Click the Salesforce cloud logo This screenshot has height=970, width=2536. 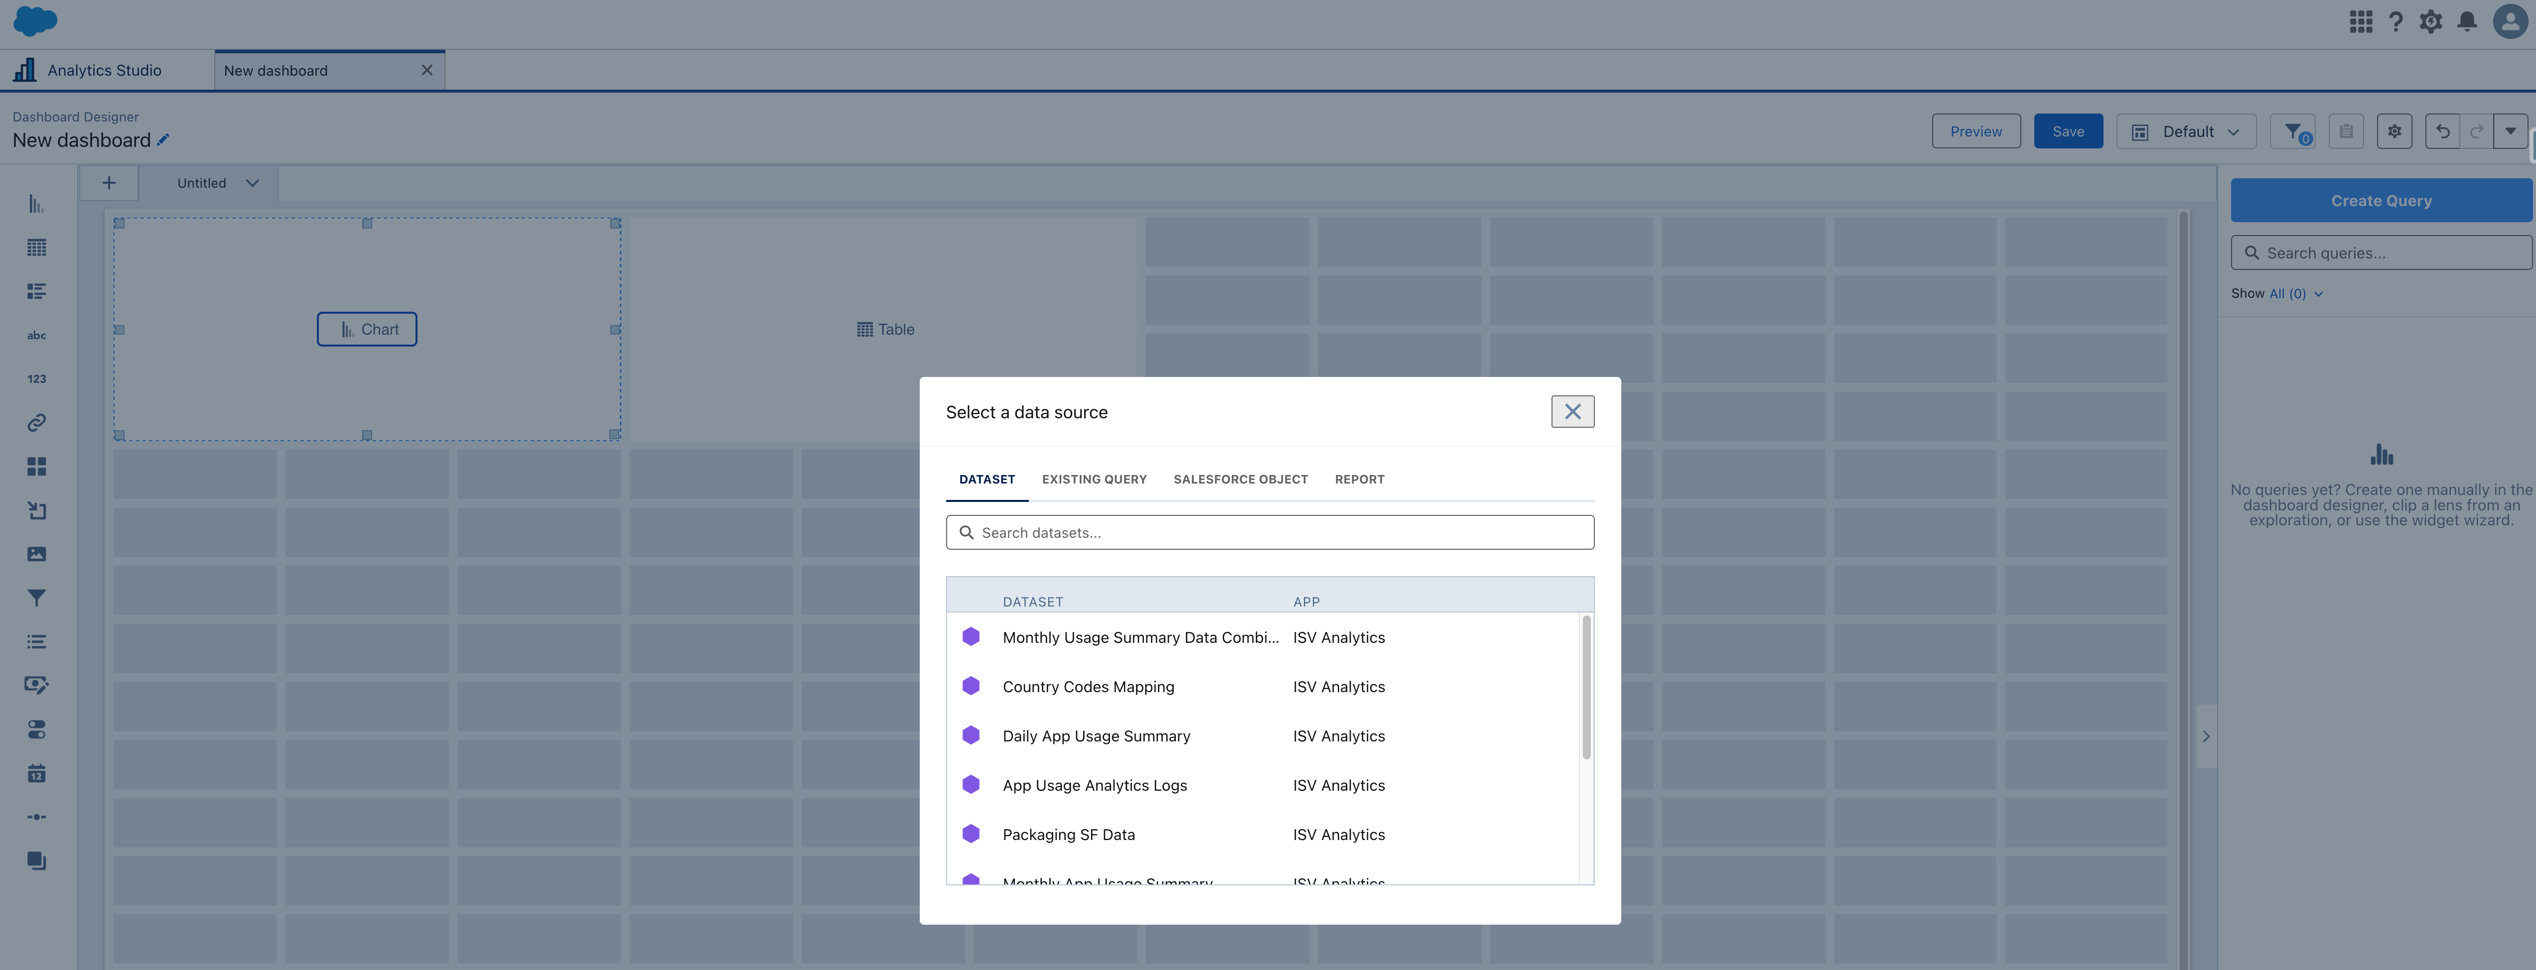point(35,20)
